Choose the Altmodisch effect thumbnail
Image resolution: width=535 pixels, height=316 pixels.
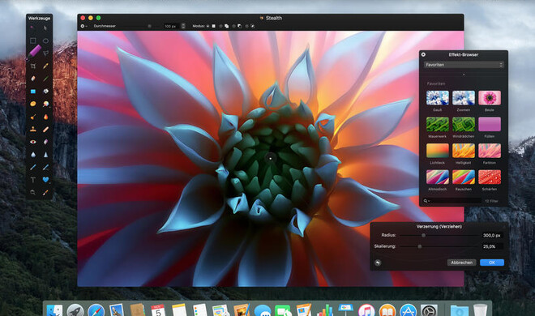(438, 177)
